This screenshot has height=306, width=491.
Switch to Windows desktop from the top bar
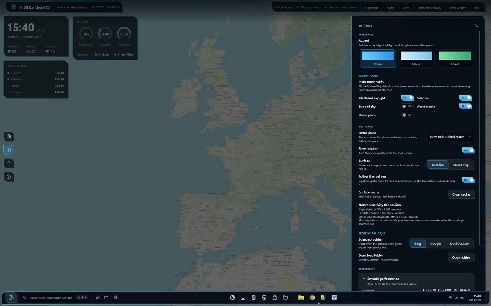click(430, 7)
